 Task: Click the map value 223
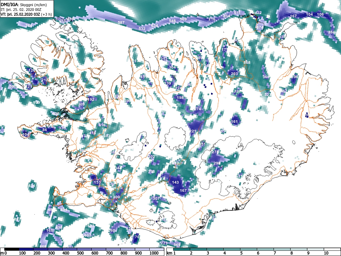[x=164, y=243]
